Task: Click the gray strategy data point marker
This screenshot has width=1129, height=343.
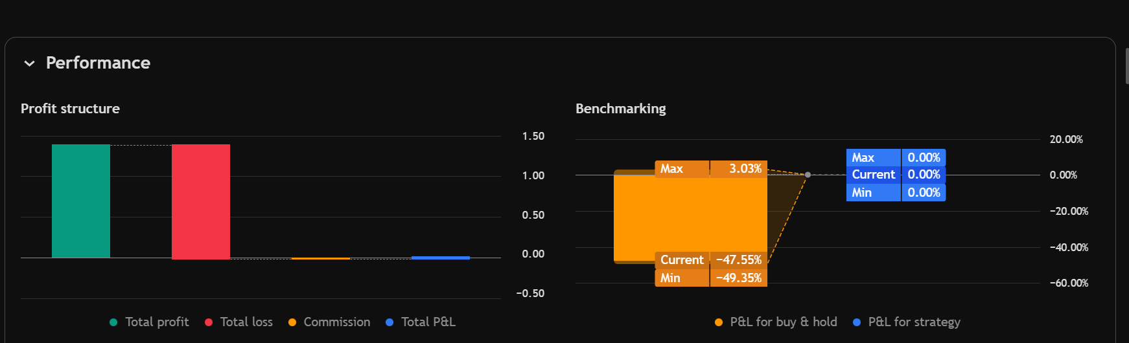Action: [x=808, y=175]
